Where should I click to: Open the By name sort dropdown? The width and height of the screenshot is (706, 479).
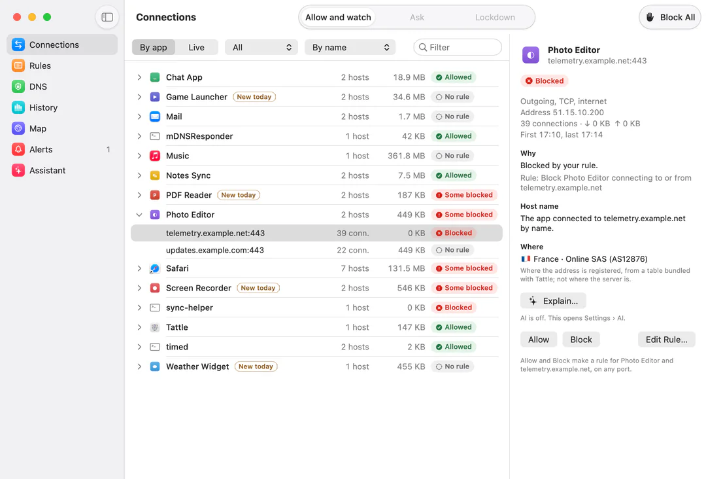[x=350, y=47]
